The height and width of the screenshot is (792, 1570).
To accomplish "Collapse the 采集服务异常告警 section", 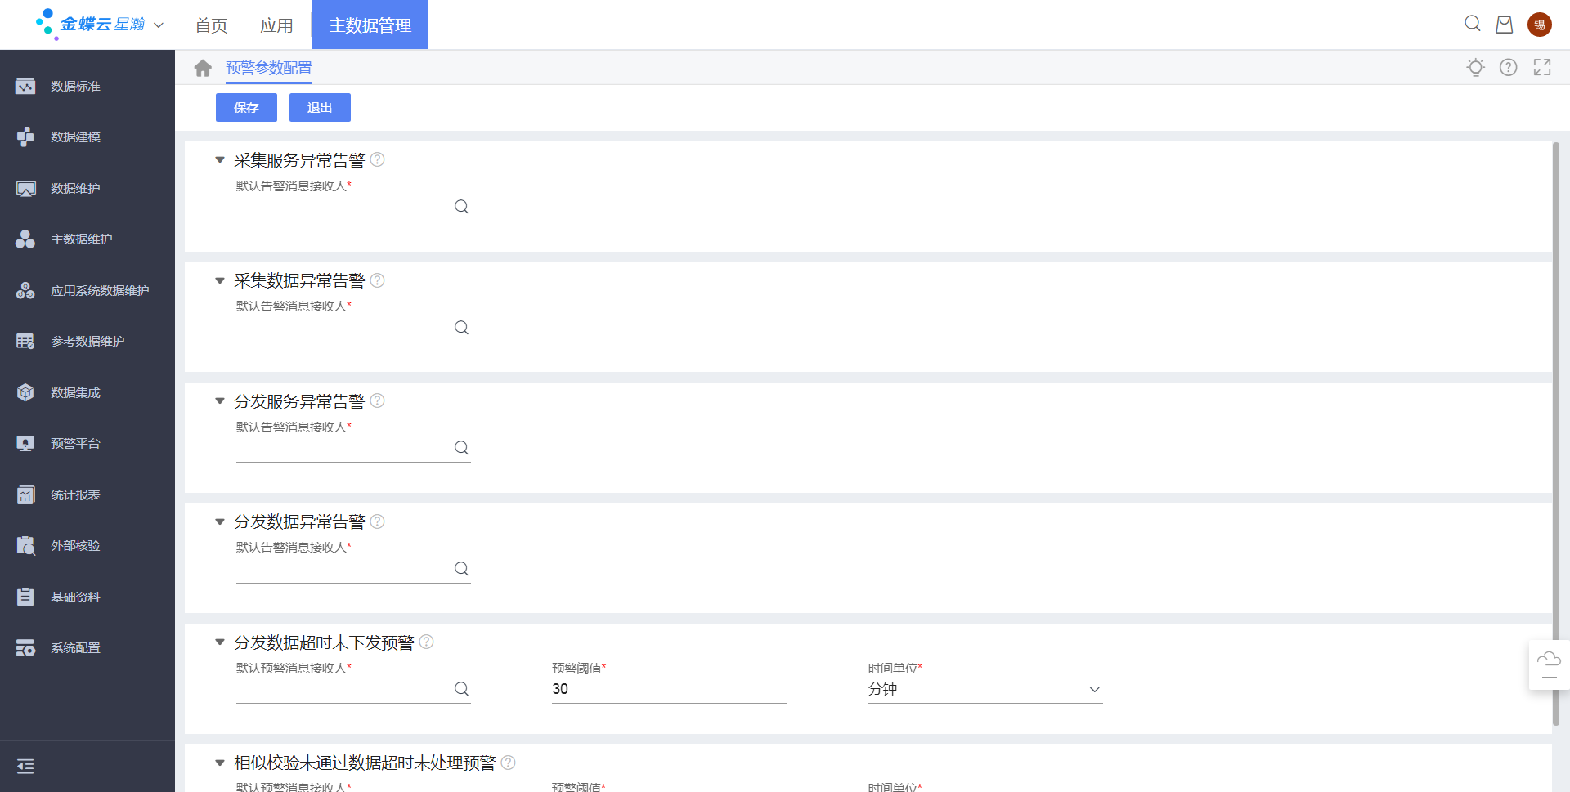I will click(x=219, y=160).
